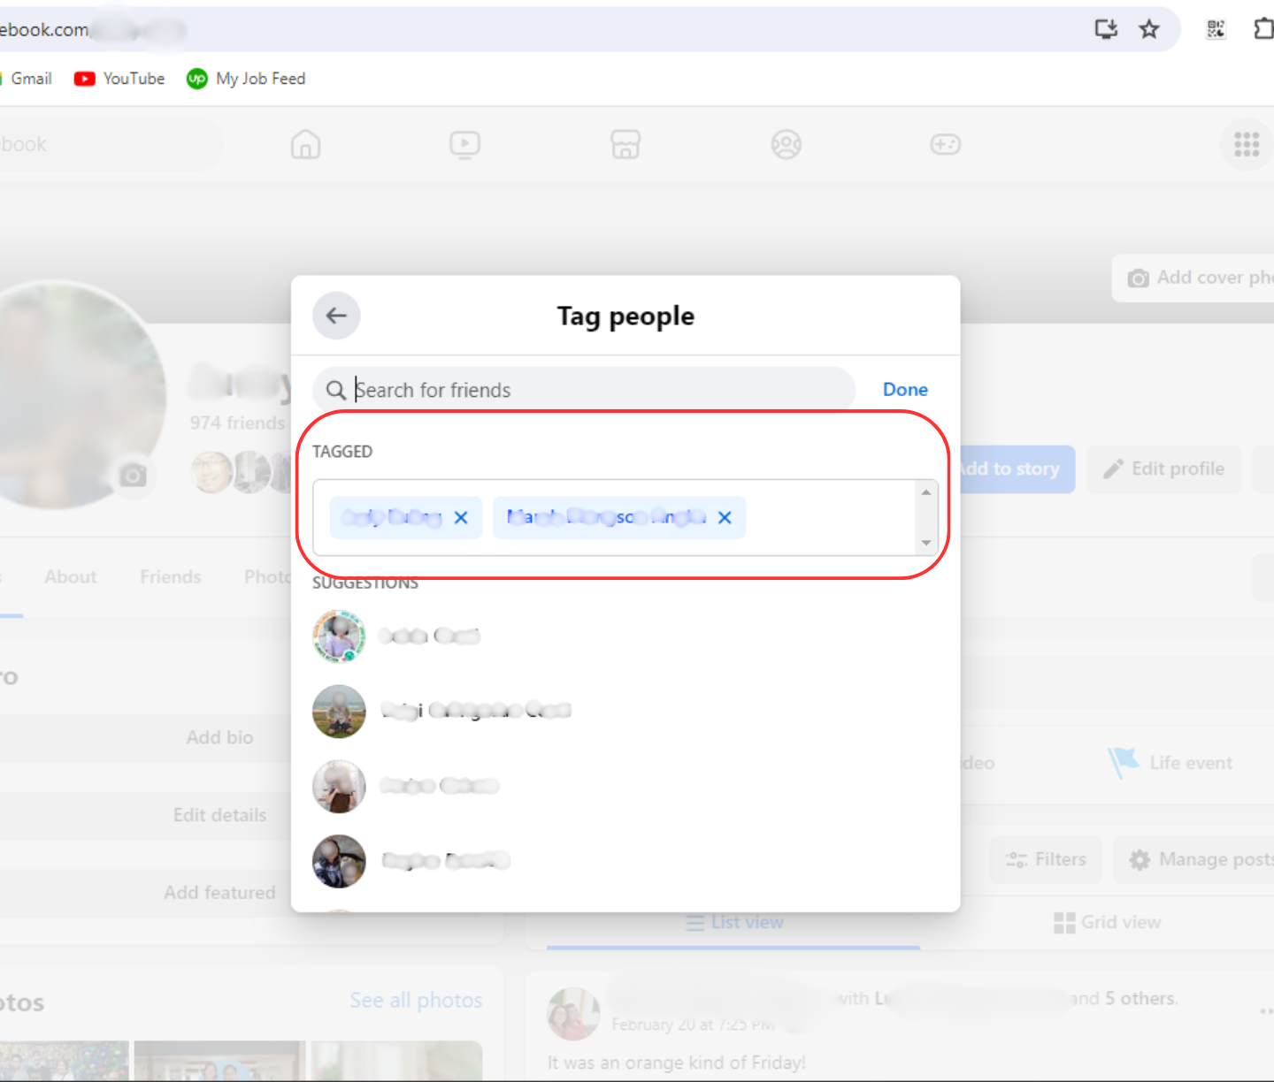
Task: Click the QR code extension icon
Action: (1216, 29)
